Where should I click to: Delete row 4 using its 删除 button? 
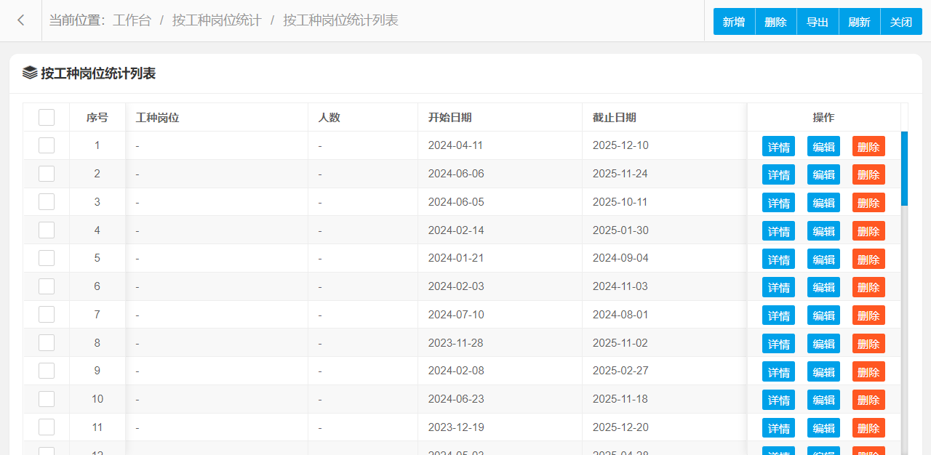coord(868,231)
